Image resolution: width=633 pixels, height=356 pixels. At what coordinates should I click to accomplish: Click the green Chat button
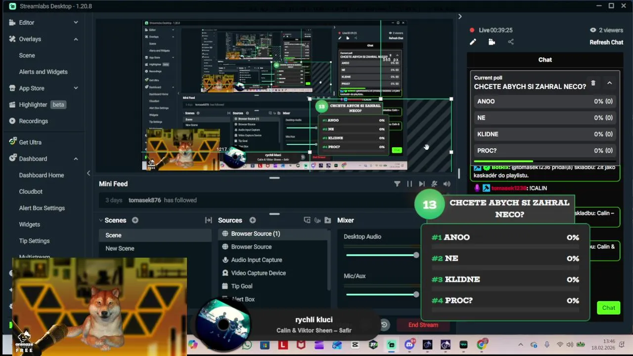[x=609, y=308]
